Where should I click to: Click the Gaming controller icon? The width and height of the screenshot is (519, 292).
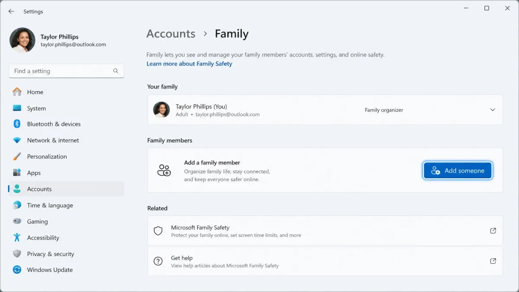(x=17, y=221)
